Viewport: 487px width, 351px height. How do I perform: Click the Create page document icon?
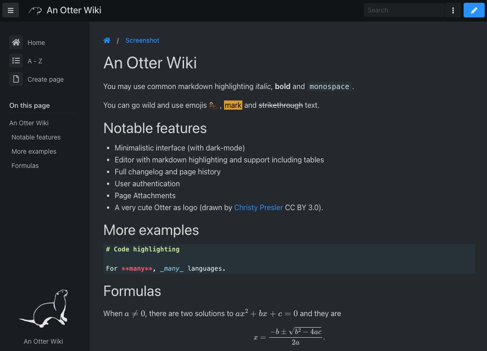pyautogui.click(x=16, y=79)
